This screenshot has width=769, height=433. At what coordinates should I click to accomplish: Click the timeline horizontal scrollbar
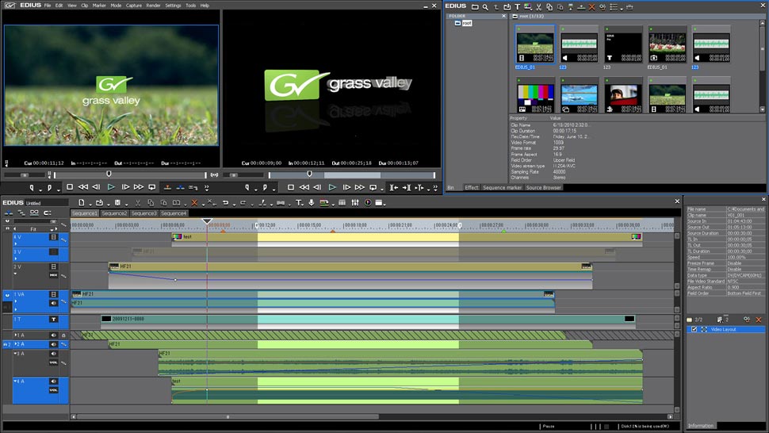tap(228, 417)
